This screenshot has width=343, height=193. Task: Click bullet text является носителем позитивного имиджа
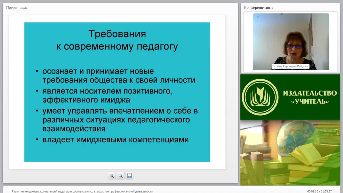(x=107, y=95)
